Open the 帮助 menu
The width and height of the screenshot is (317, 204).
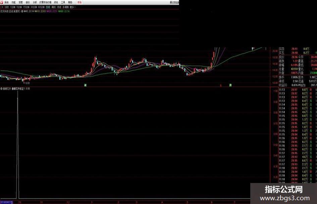pos(70,2)
